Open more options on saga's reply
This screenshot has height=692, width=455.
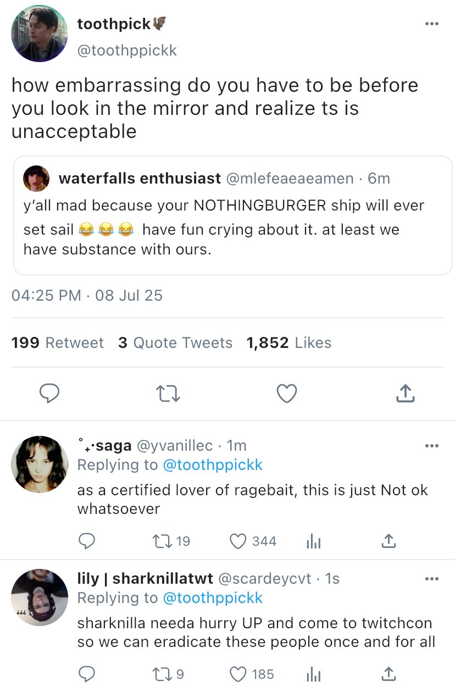(432, 446)
